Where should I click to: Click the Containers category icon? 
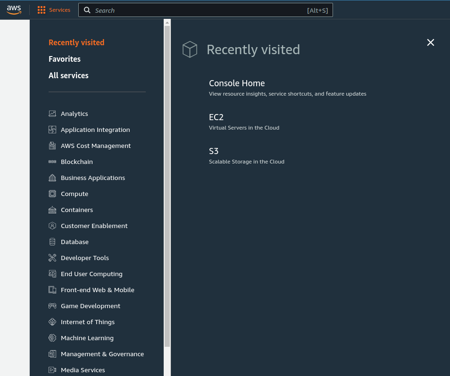tap(52, 210)
